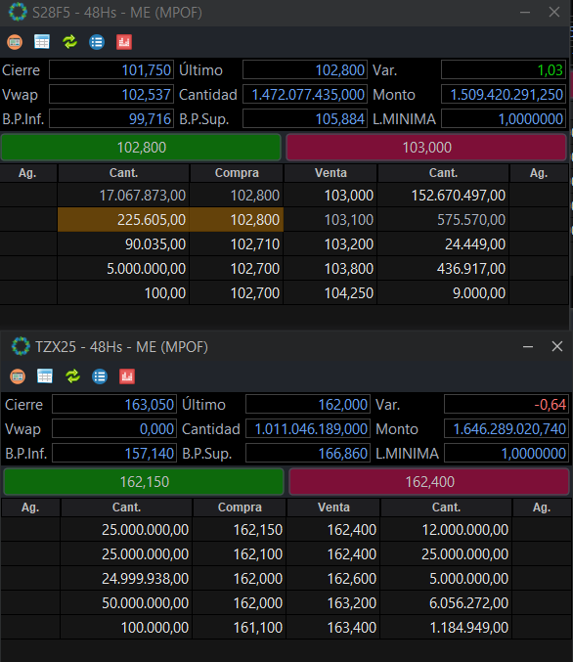Click TZX25 L.MINIMA field 1,0000000
The image size is (573, 662).
tap(507, 454)
